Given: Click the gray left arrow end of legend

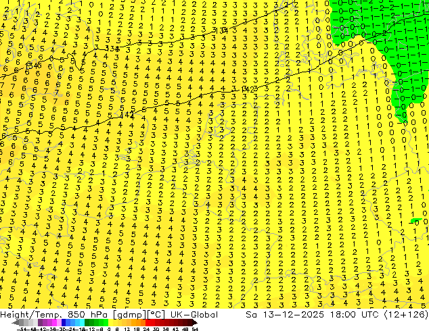Looking at the screenshot, I should pos(16,322).
